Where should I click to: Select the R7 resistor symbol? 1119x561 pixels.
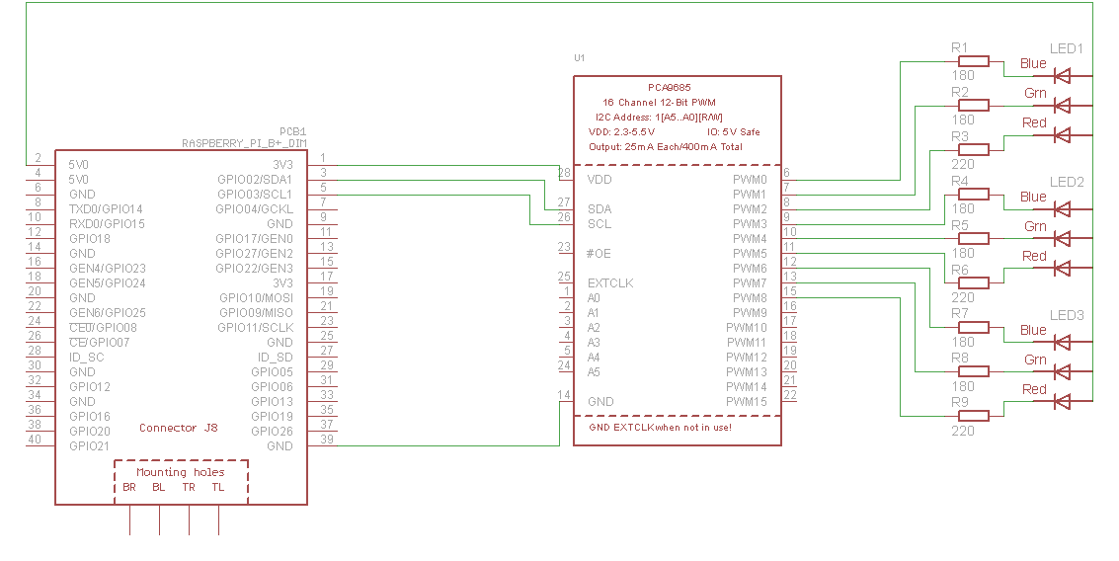(974, 328)
